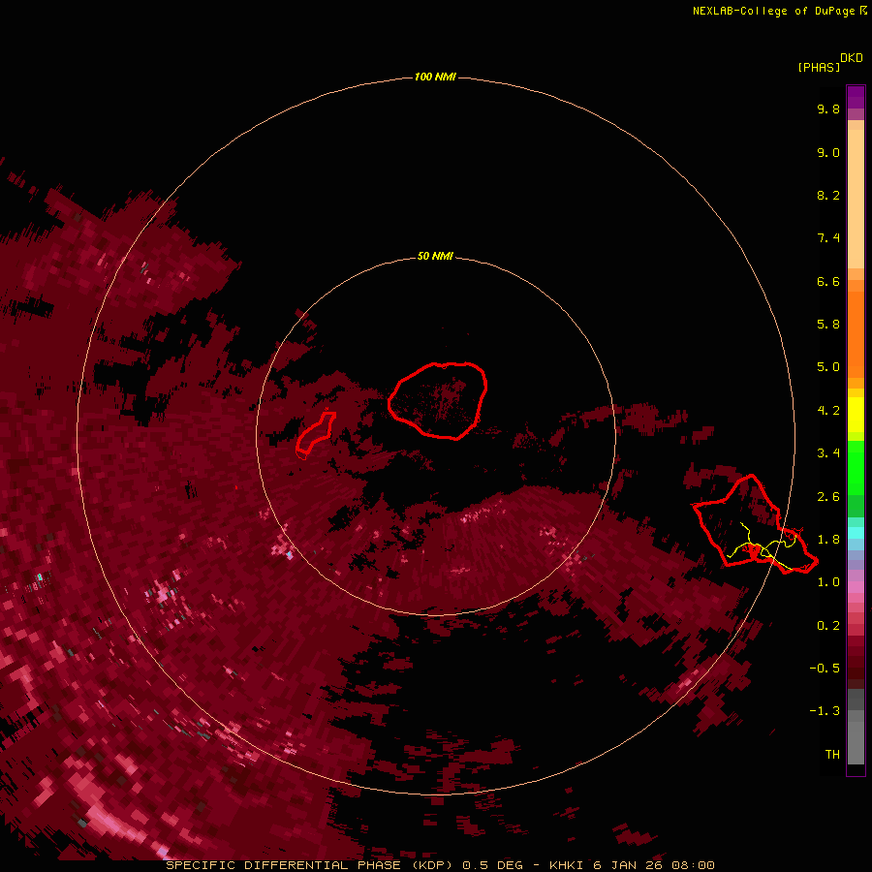Click the 0.2 legend value
Screen dimensions: 872x872
tap(828, 626)
